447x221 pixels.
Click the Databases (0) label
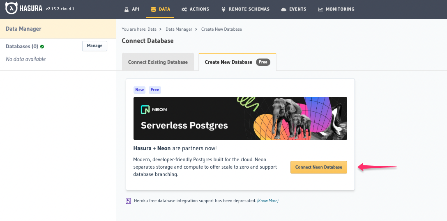click(22, 47)
